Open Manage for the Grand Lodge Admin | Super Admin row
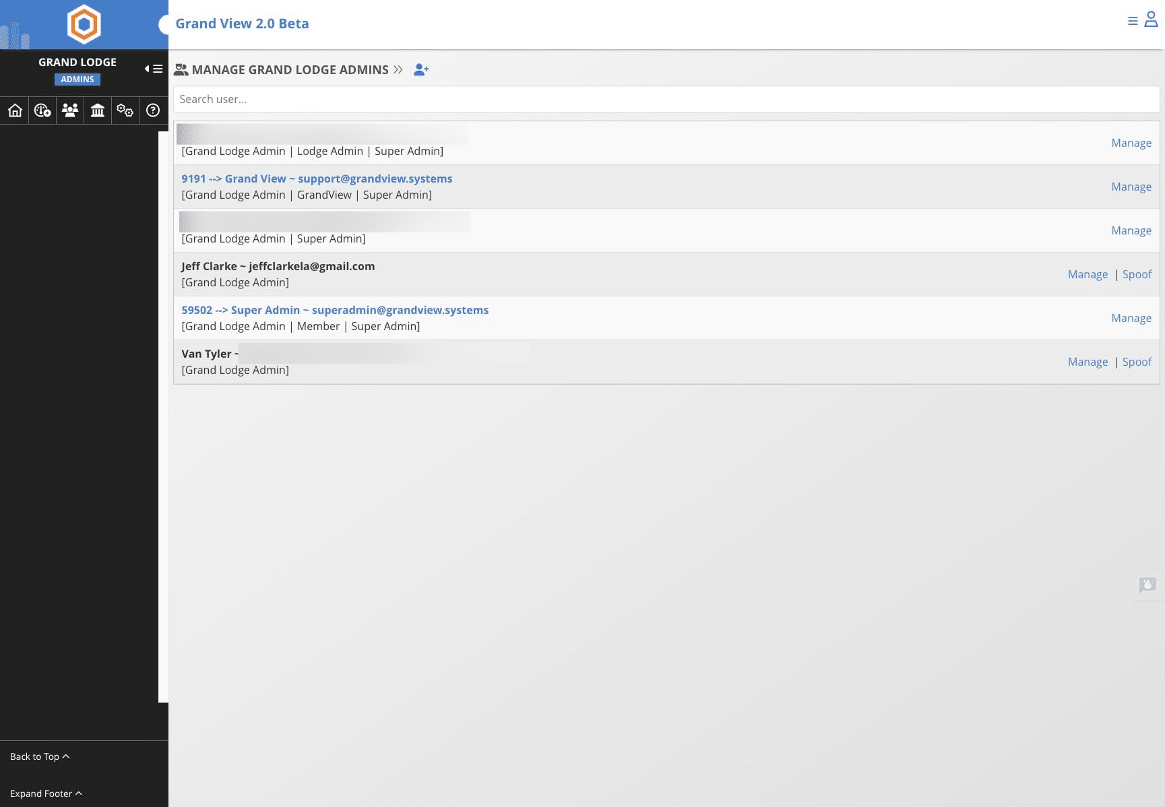Screen dimensions: 1165x807 (1131, 230)
